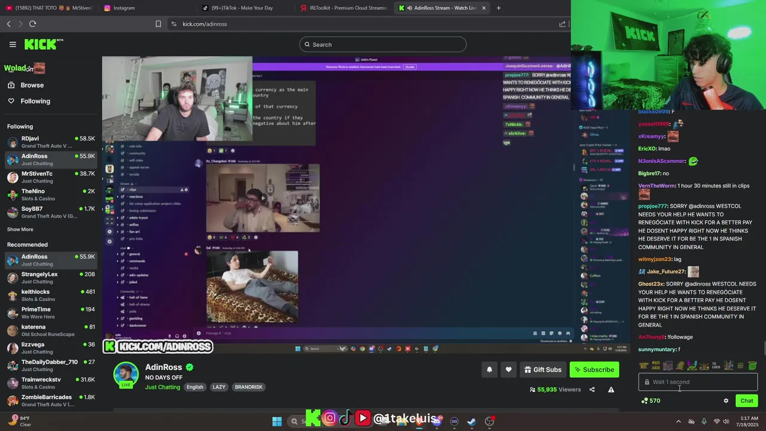Click chat username Ghost23x
This screenshot has width=766, height=431.
[651, 284]
